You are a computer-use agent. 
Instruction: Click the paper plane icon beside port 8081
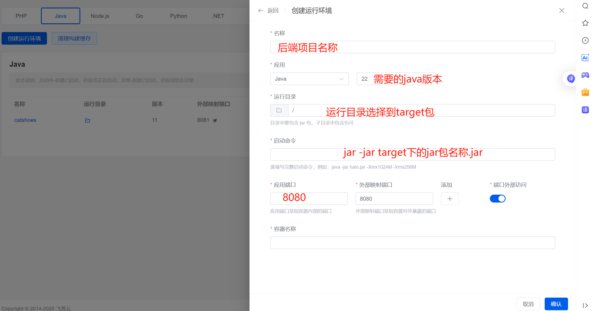coord(215,120)
